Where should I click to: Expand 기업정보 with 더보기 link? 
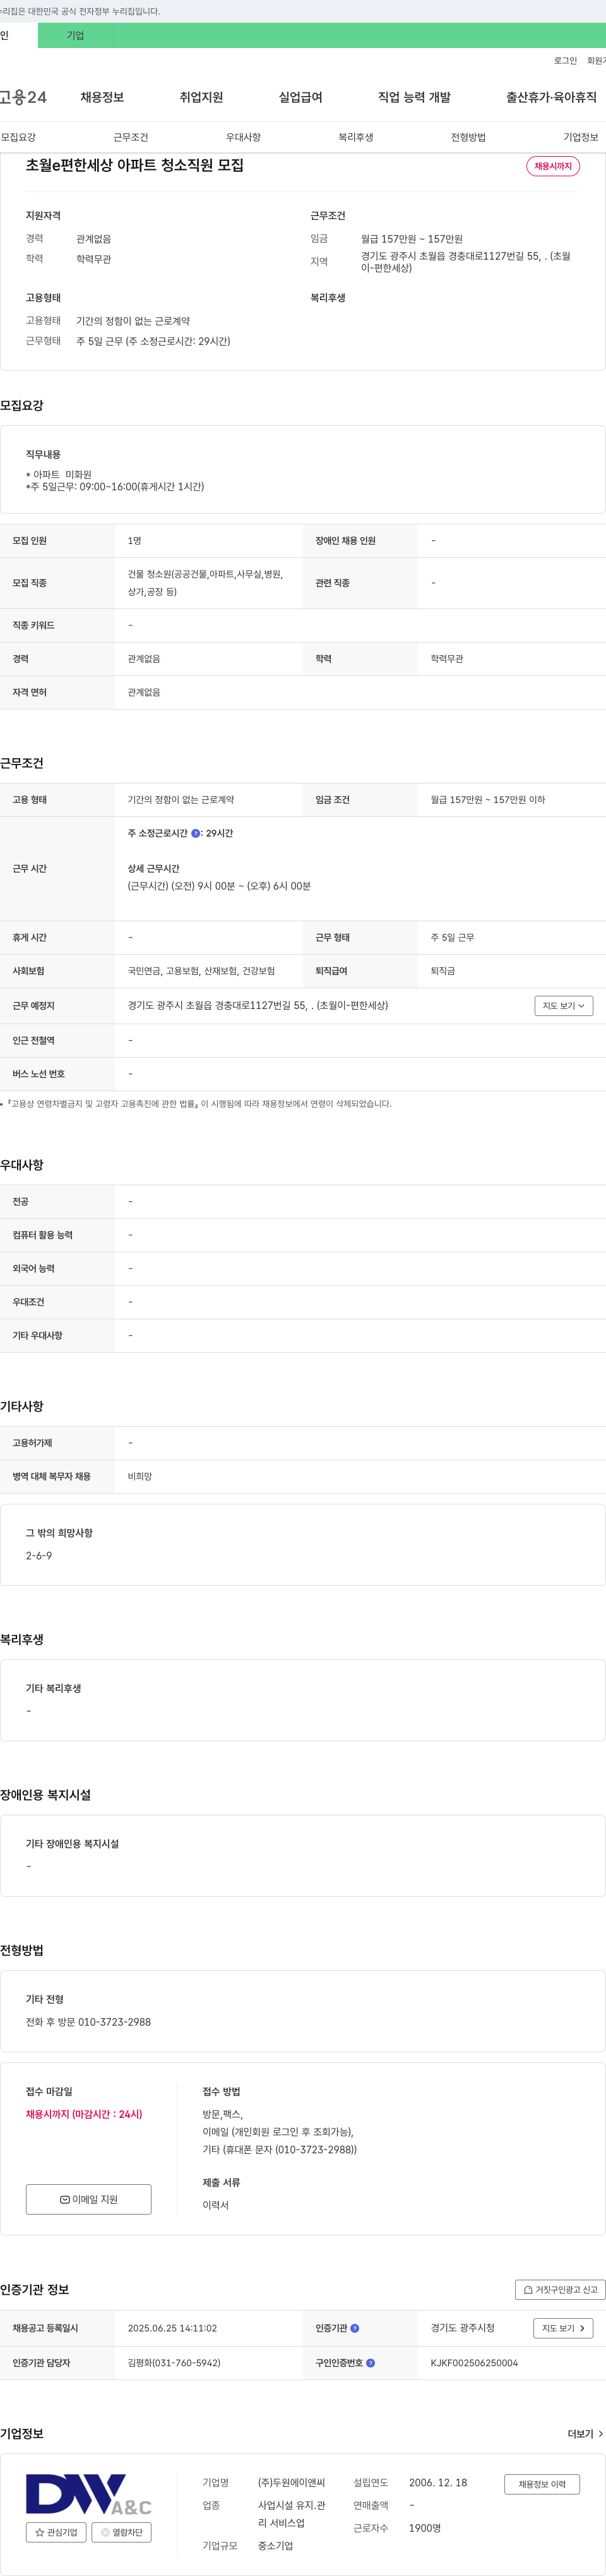[585, 2434]
